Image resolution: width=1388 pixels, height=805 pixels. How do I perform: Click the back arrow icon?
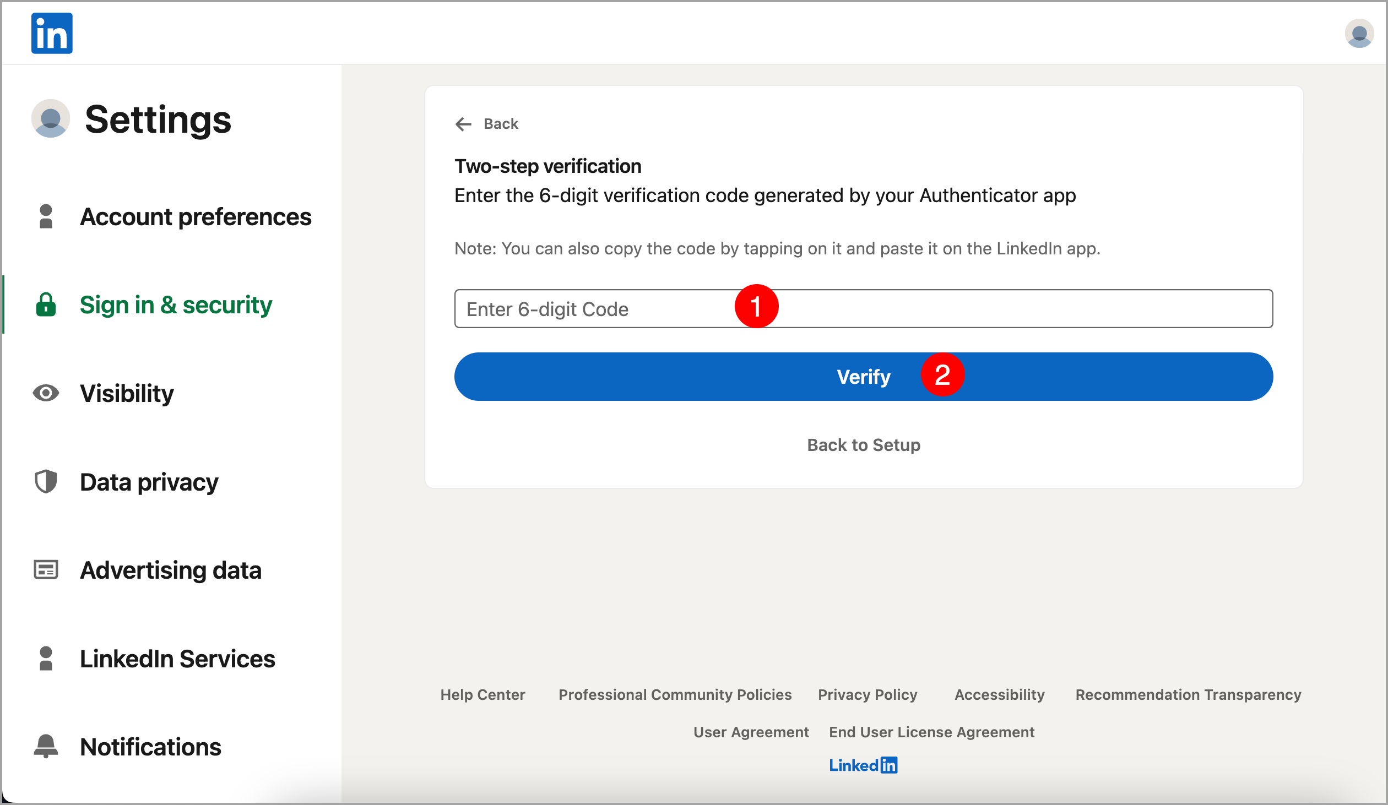(x=464, y=124)
